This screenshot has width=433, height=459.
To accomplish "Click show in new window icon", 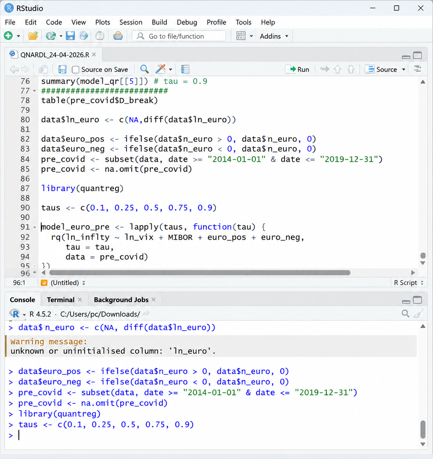I will pyautogui.click(x=43, y=69).
